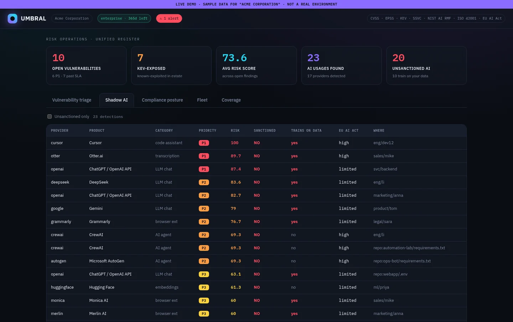Image resolution: width=513 pixels, height=322 pixels.
Task: Sort by the Product column header
Action: (97, 131)
